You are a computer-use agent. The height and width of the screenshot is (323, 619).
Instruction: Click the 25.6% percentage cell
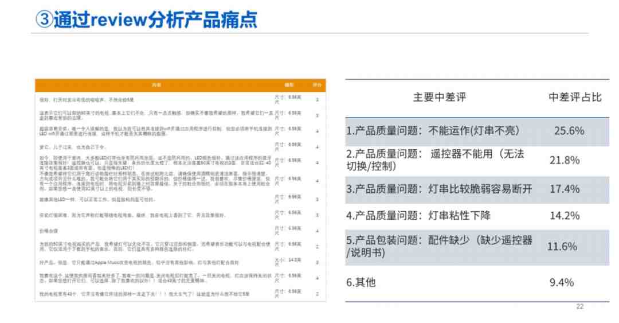point(569,131)
